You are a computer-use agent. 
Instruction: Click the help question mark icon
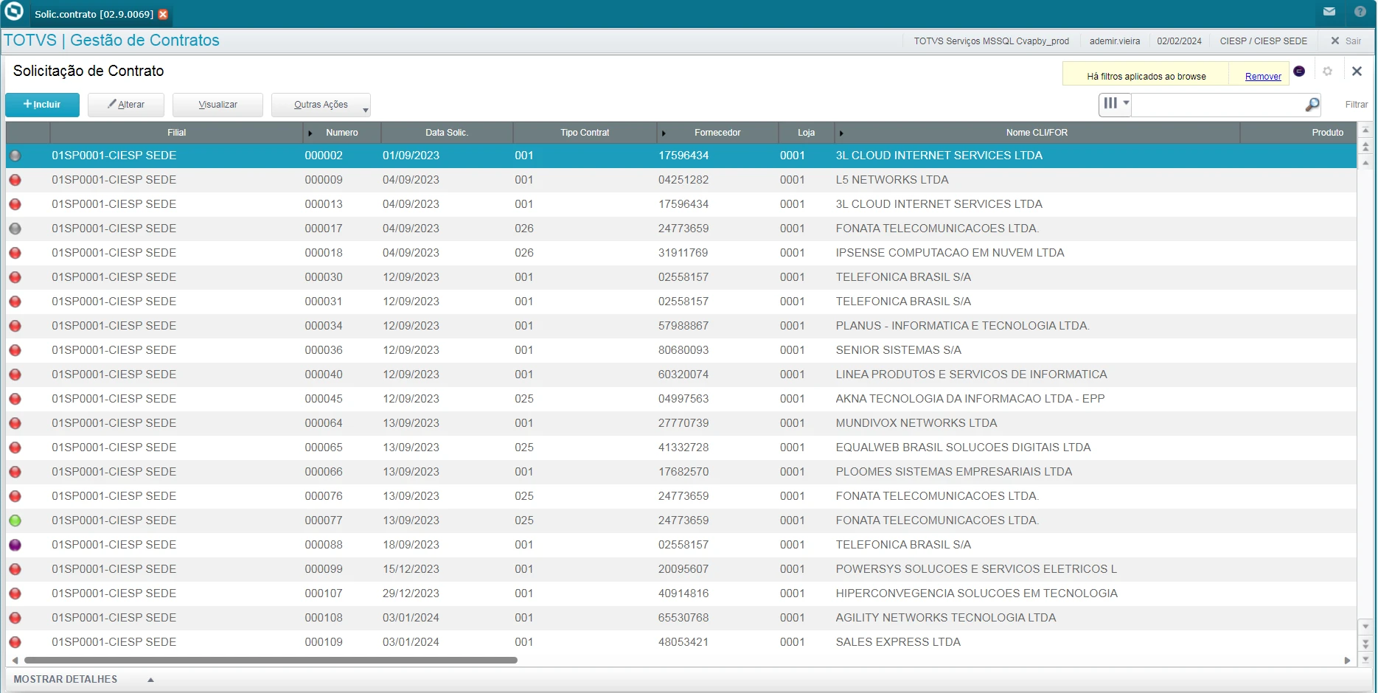(x=1360, y=12)
